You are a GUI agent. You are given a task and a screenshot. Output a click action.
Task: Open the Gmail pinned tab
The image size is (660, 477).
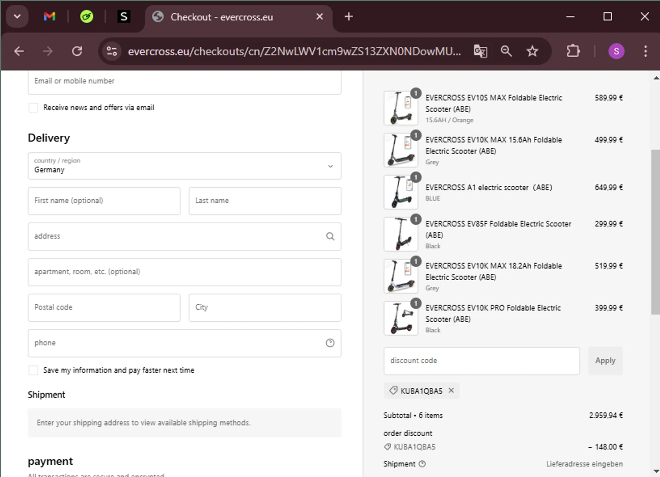50,17
